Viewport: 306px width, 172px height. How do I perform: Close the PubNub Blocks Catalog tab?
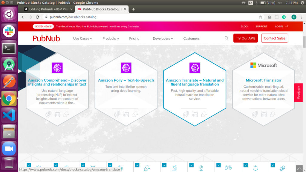pos(125,9)
